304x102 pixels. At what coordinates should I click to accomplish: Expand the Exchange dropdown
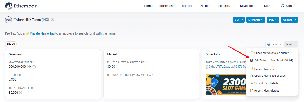point(256,20)
